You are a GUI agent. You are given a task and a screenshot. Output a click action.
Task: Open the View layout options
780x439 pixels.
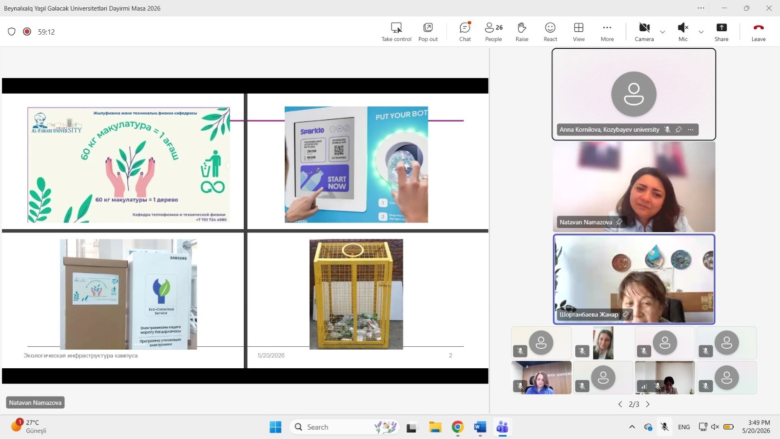coord(579,32)
